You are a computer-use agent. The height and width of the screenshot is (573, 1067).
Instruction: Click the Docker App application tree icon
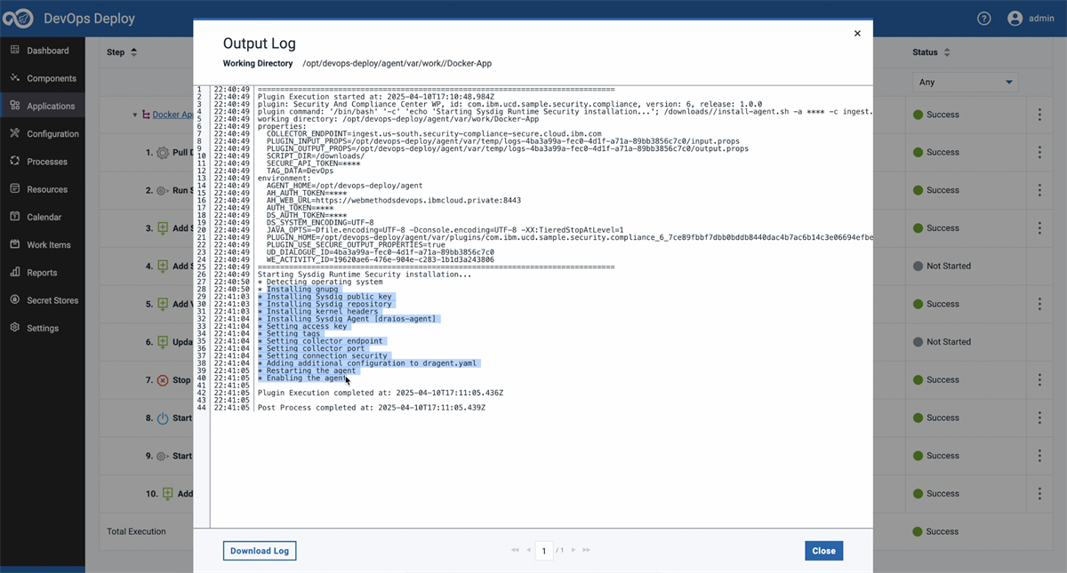(146, 115)
